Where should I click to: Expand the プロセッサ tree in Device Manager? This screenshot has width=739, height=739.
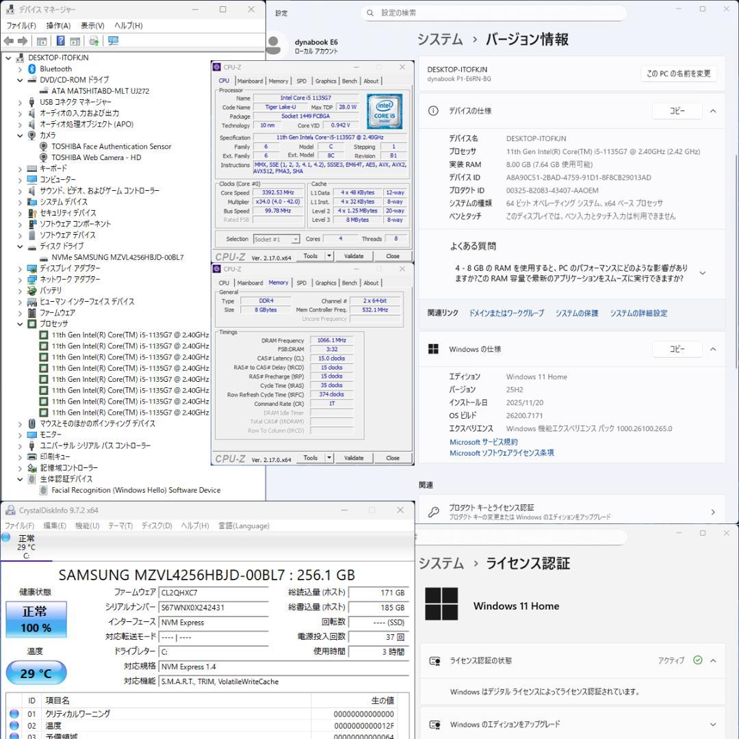[x=21, y=324]
